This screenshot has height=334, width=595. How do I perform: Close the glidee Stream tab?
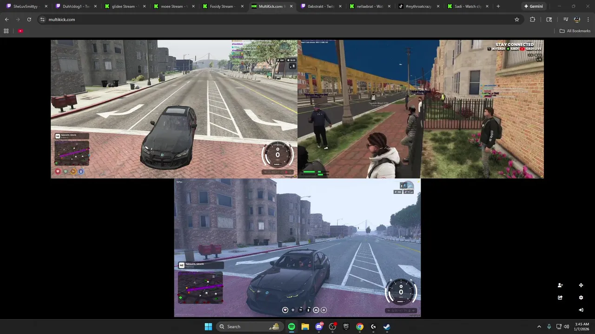pyautogui.click(x=144, y=6)
